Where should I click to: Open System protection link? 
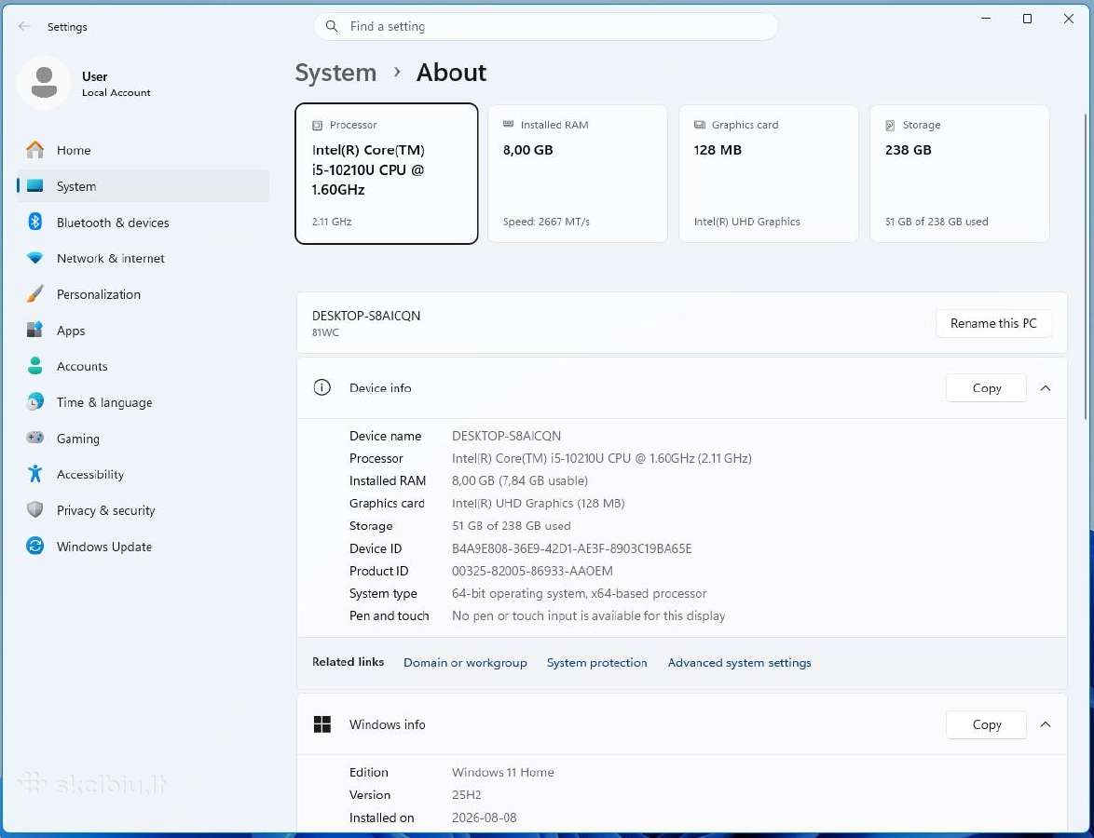[x=596, y=662]
